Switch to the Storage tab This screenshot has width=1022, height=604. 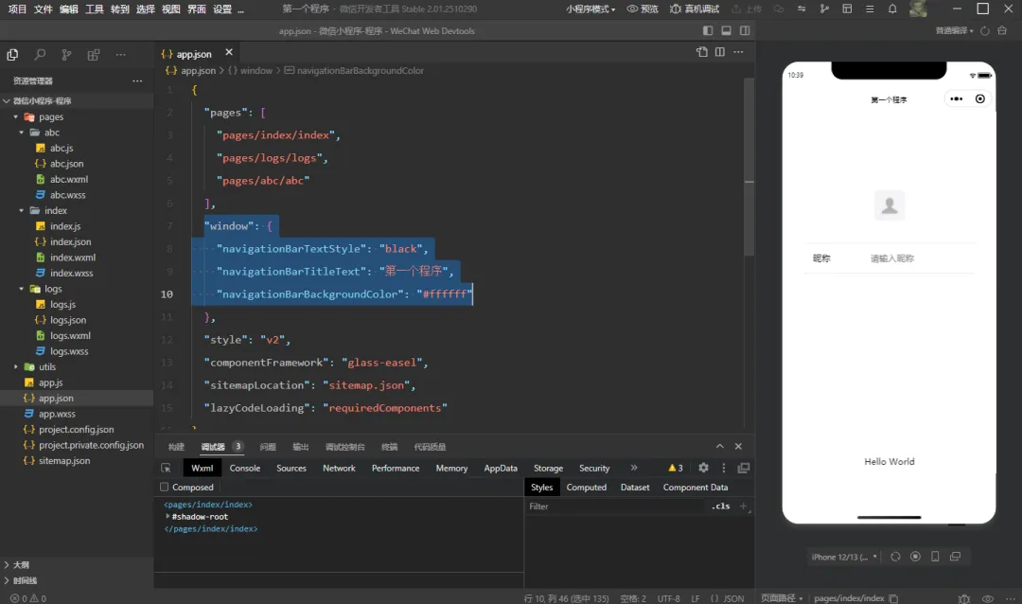click(548, 468)
